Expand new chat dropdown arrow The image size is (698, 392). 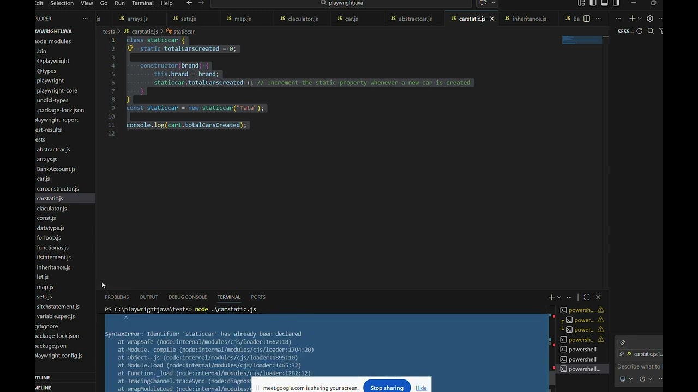[640, 19]
